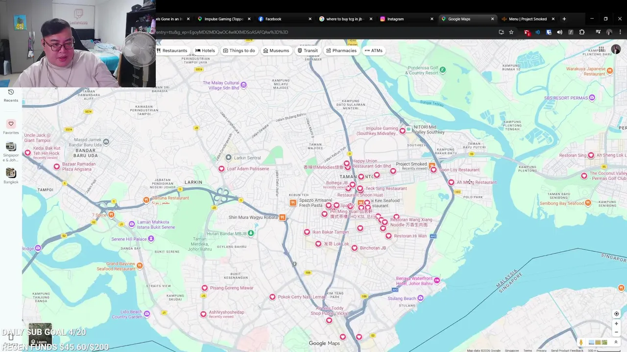Bookmark this page with the star icon
The image size is (627, 352).
(x=511, y=32)
